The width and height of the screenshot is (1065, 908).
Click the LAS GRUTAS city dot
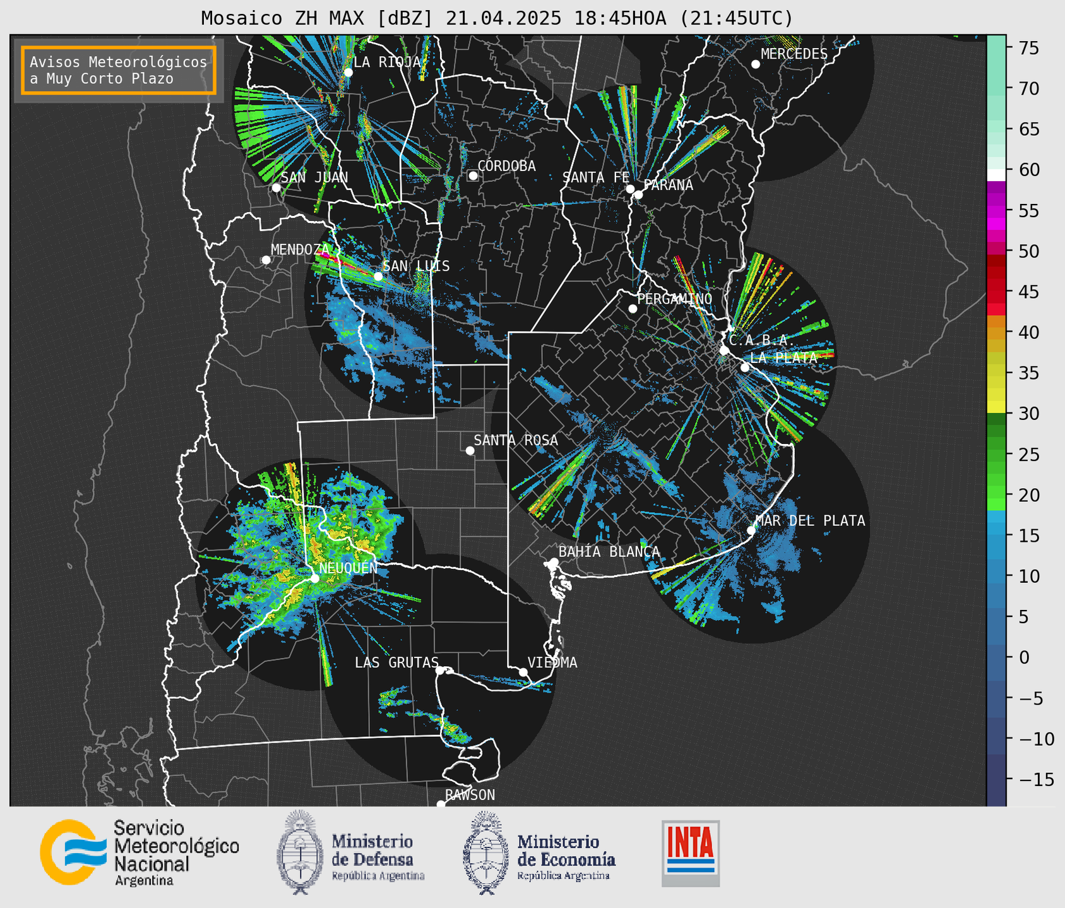click(440, 670)
